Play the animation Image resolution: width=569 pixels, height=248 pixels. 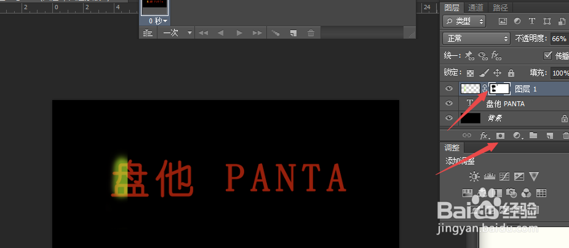tap(239, 33)
